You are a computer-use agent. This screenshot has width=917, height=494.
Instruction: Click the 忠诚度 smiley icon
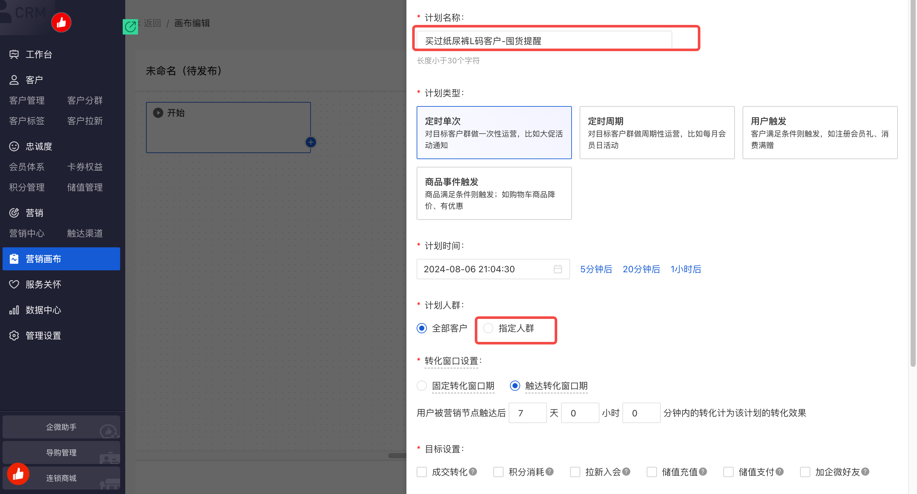(x=14, y=146)
